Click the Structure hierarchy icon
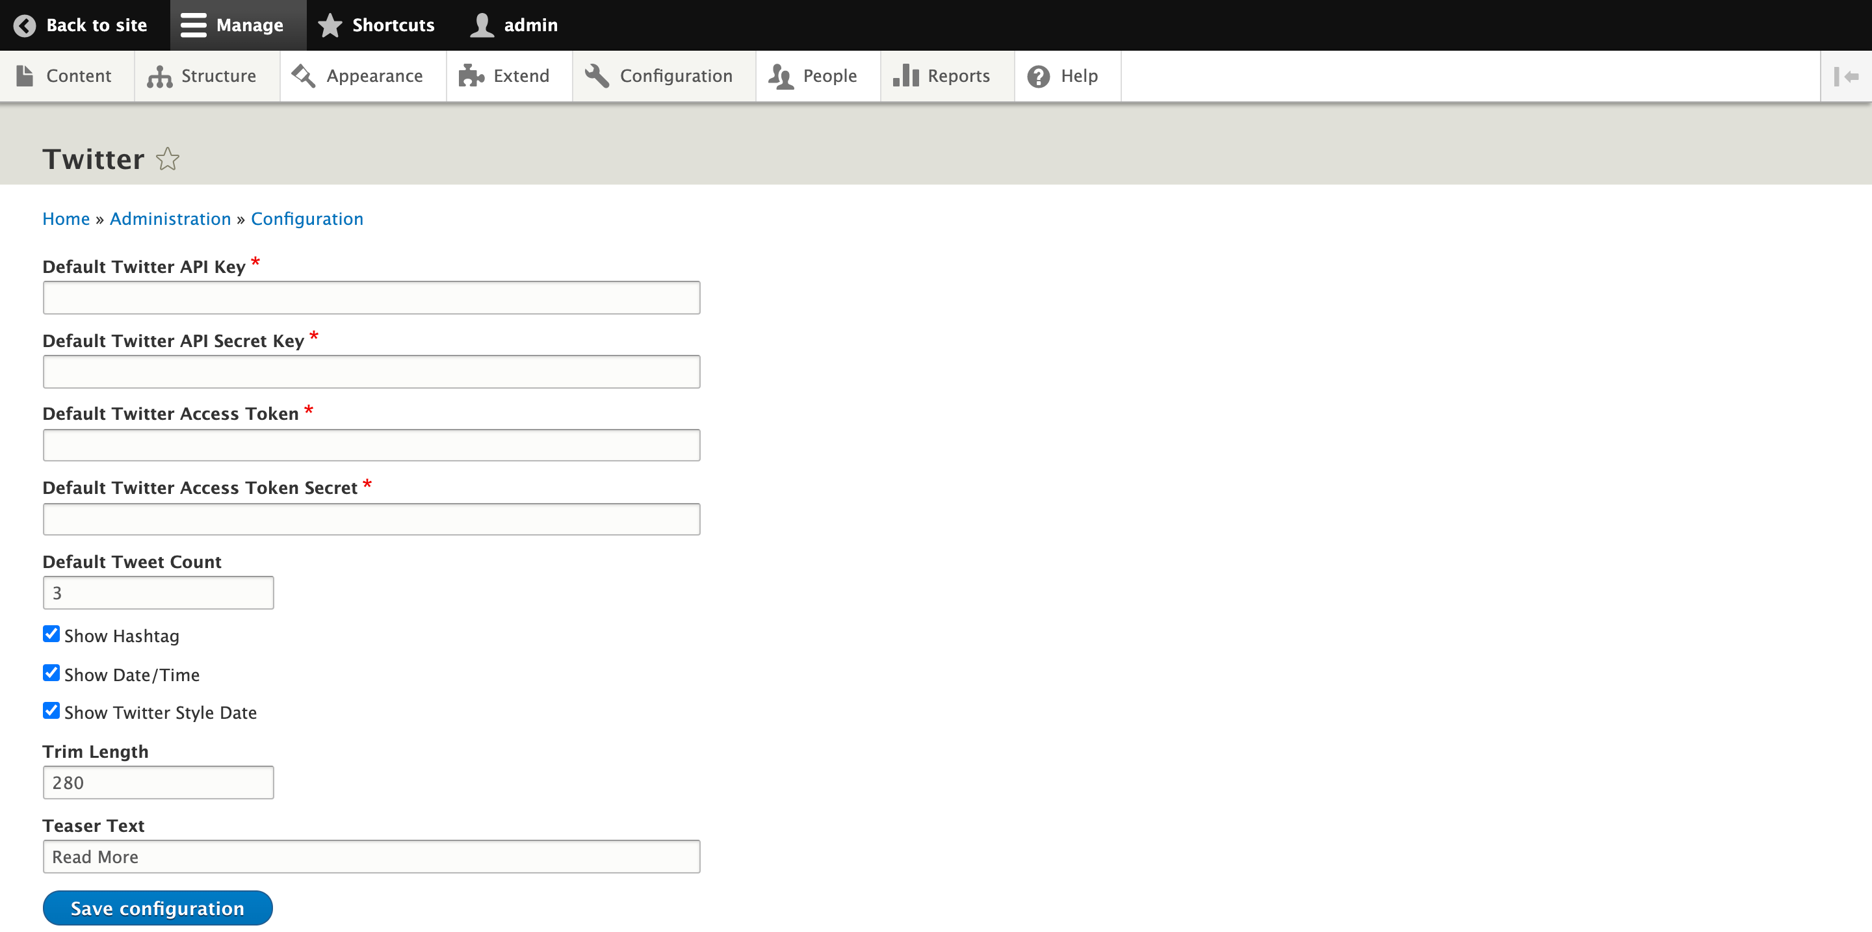Viewport: 1872px width, 932px height. (159, 75)
